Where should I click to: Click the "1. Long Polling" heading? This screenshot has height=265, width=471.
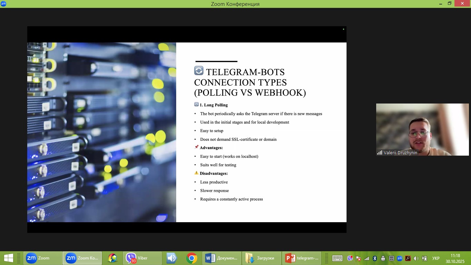click(214, 105)
